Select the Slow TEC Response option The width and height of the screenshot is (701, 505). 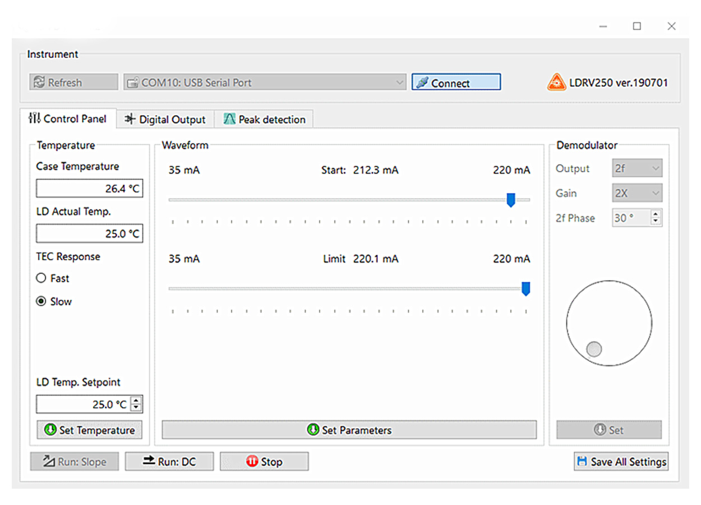pyautogui.click(x=41, y=301)
